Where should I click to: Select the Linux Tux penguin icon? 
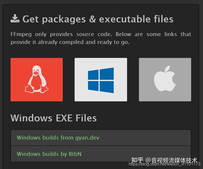tap(37, 79)
